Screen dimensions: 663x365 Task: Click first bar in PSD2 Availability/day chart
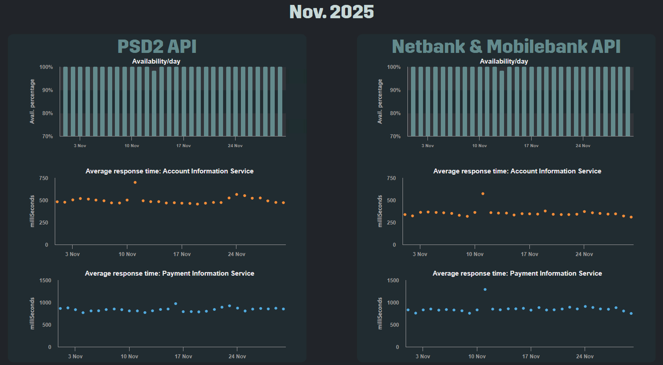pyautogui.click(x=65, y=101)
